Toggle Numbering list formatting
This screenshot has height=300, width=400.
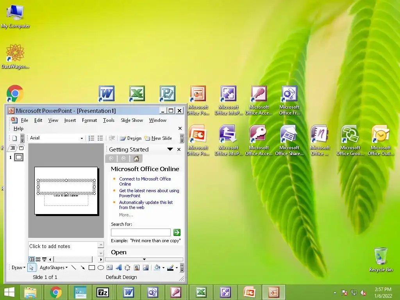pyautogui.click(x=91, y=138)
